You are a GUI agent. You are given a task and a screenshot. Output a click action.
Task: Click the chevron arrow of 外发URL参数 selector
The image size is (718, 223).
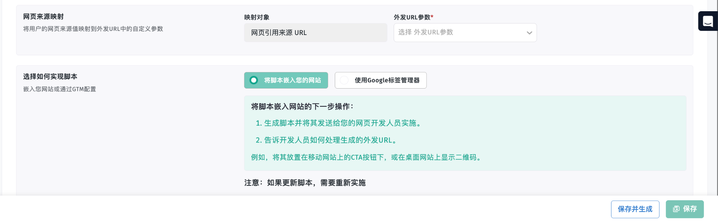pos(529,33)
